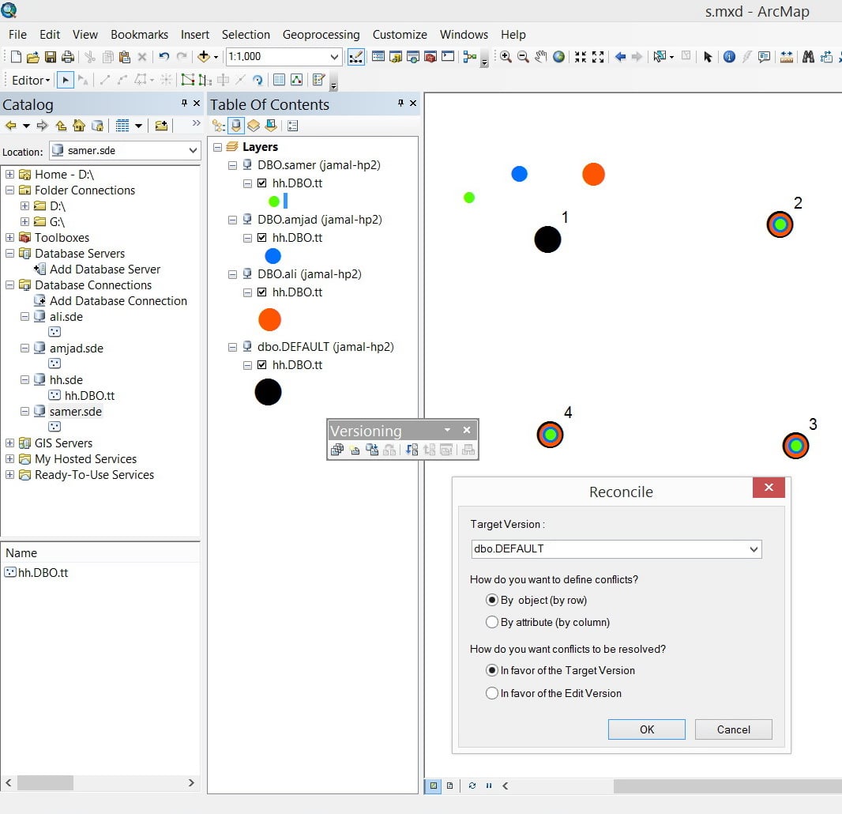842x814 pixels.
Task: Toggle hh.DBO.tt layer under DBO.ali
Action: click(262, 292)
